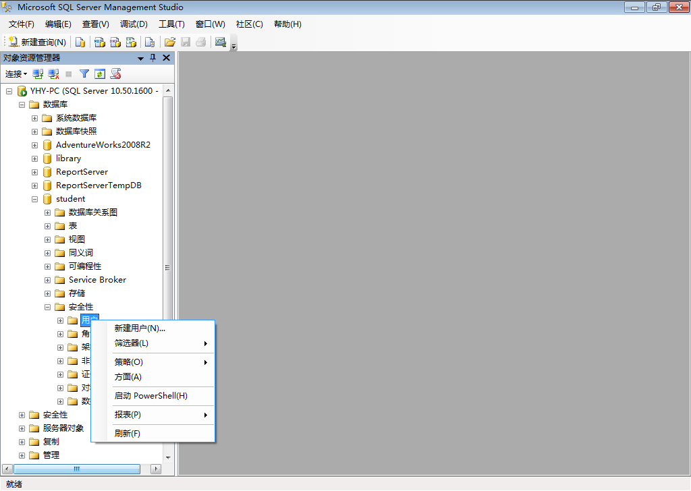Click the vertical scrollbar down arrow
691x491 pixels.
(168, 458)
